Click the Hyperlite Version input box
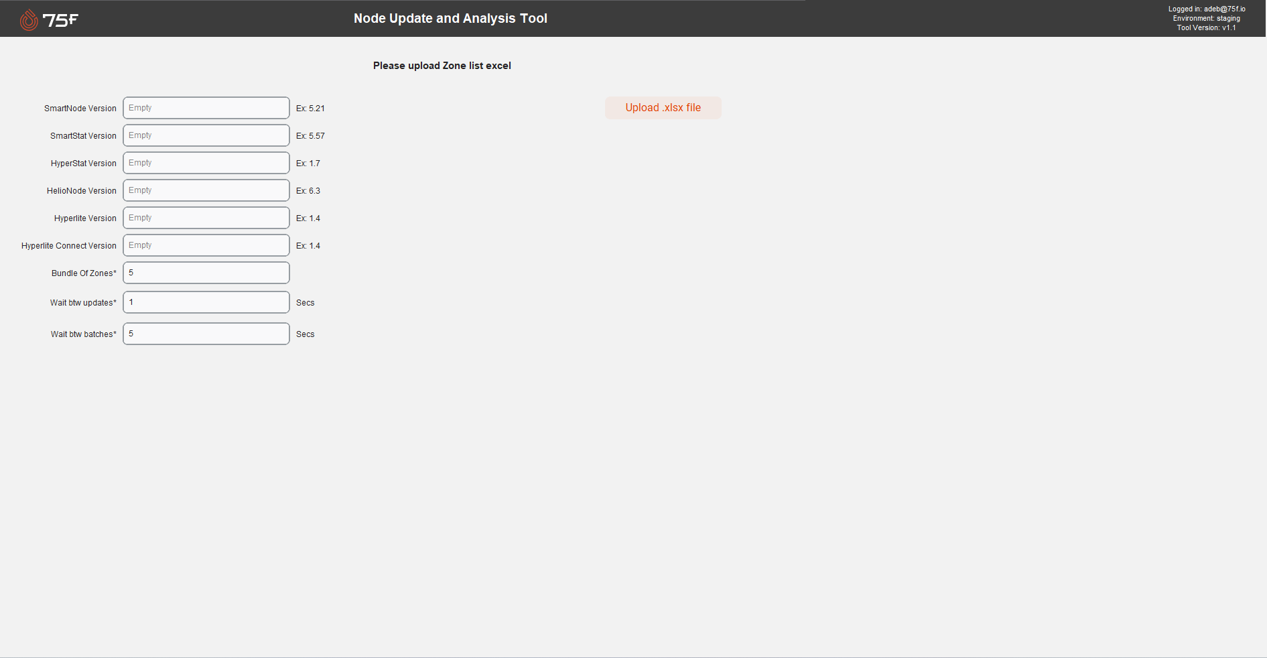The image size is (1267, 658). pos(206,218)
